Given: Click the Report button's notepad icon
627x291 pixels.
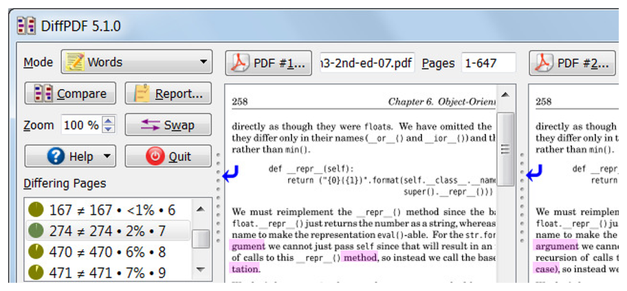Looking at the screenshot, I should coord(142,94).
